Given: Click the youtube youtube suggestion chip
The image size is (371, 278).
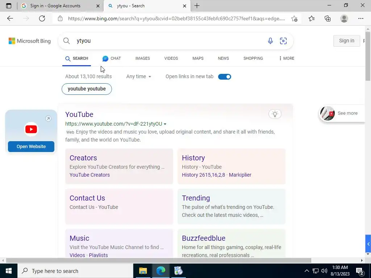Looking at the screenshot, I should coord(87,89).
